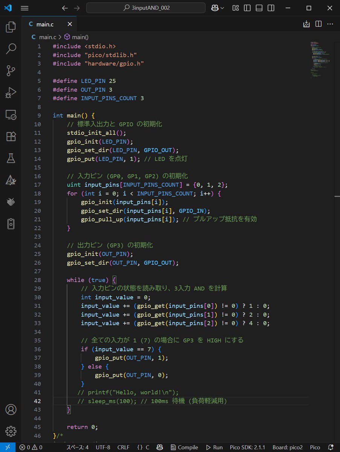Open the Manage gear menu
The width and height of the screenshot is (340, 452).
click(11, 431)
